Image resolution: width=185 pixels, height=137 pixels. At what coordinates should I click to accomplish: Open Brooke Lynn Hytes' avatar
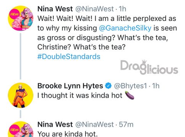click(21, 95)
